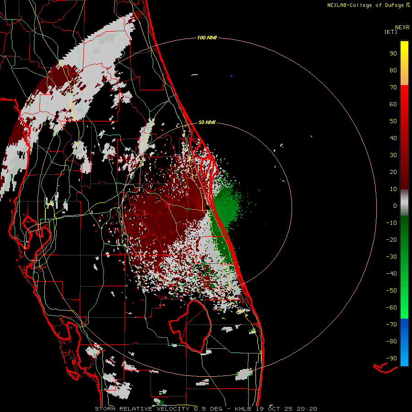The width and height of the screenshot is (412, 412).
Task: Click the [KT] units label
Action: 390,32
